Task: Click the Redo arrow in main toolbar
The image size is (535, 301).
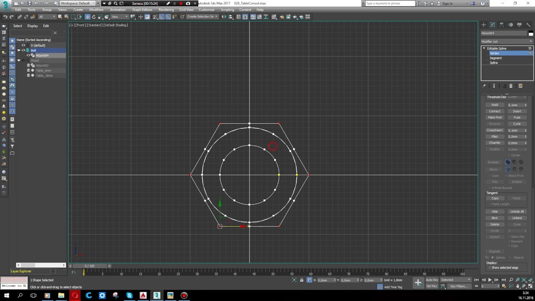Action: click(11, 17)
